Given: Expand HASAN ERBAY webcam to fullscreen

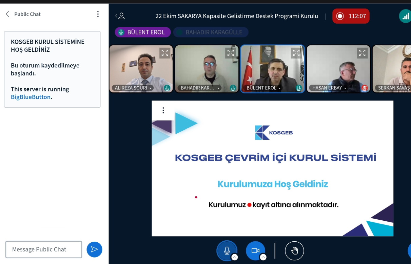Looking at the screenshot, I should (x=362, y=53).
